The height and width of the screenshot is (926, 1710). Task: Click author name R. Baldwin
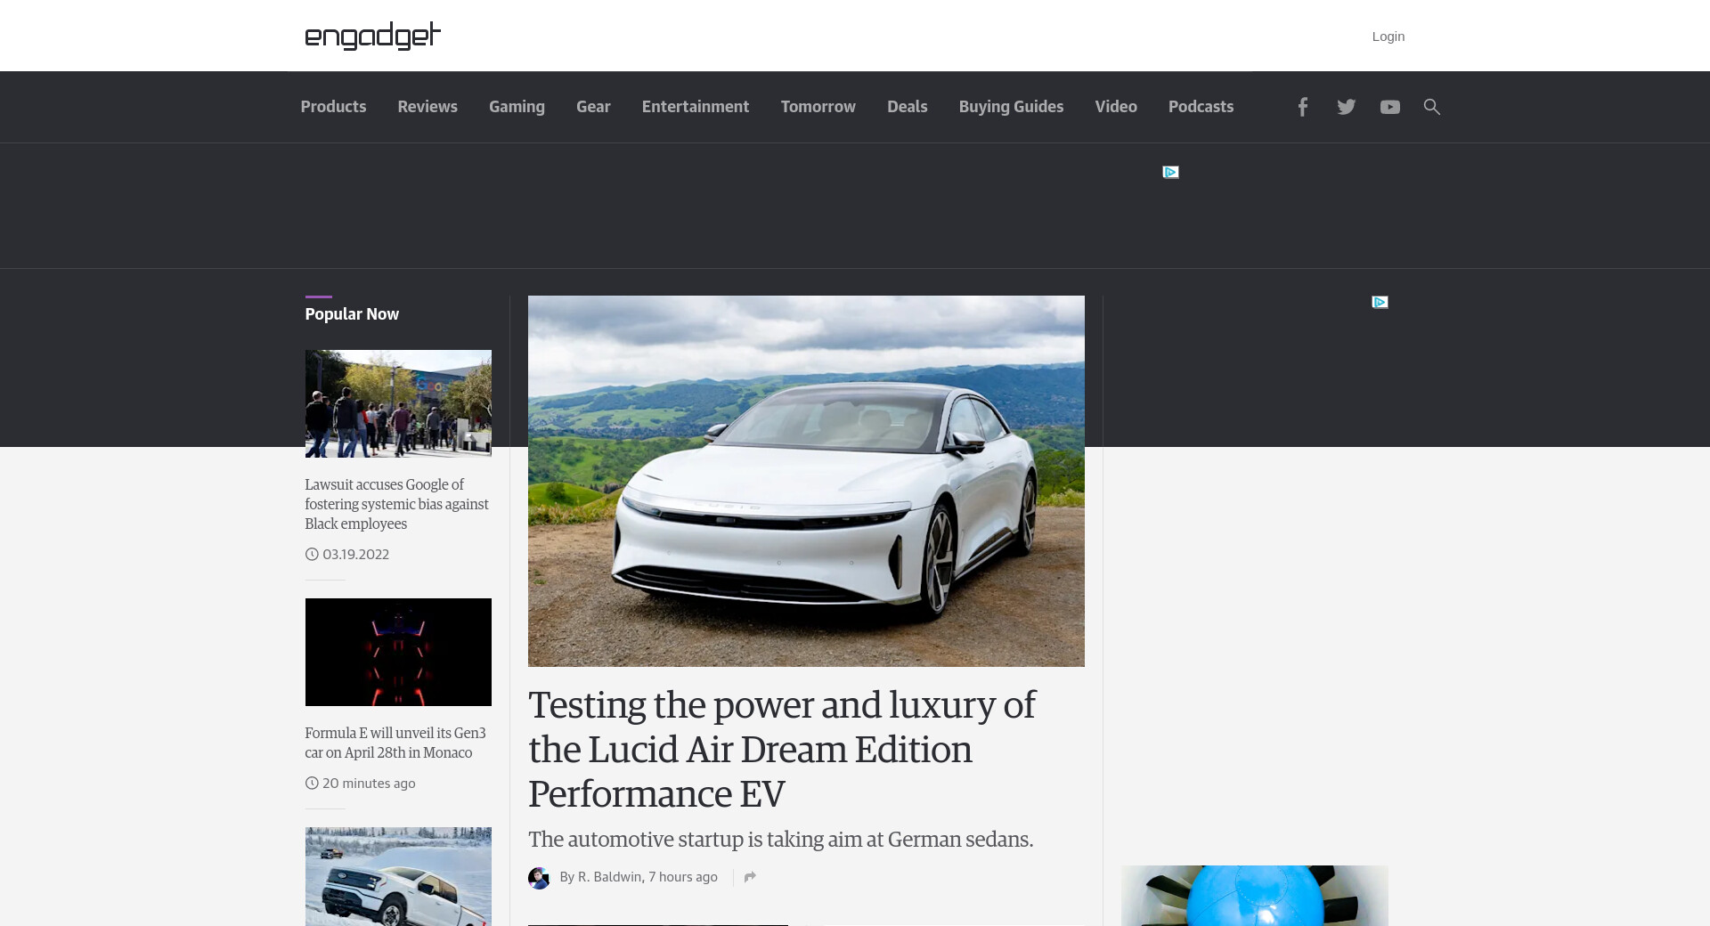point(610,877)
